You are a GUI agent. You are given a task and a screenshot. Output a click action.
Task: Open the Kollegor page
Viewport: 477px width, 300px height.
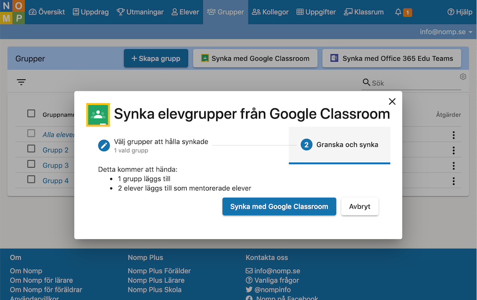point(270,12)
